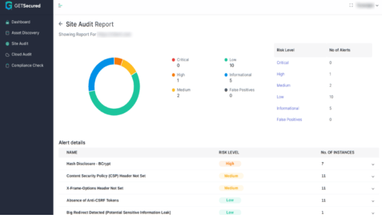
Task: Toggle fullscreen mode icon in top bar
Action: click(351, 5)
